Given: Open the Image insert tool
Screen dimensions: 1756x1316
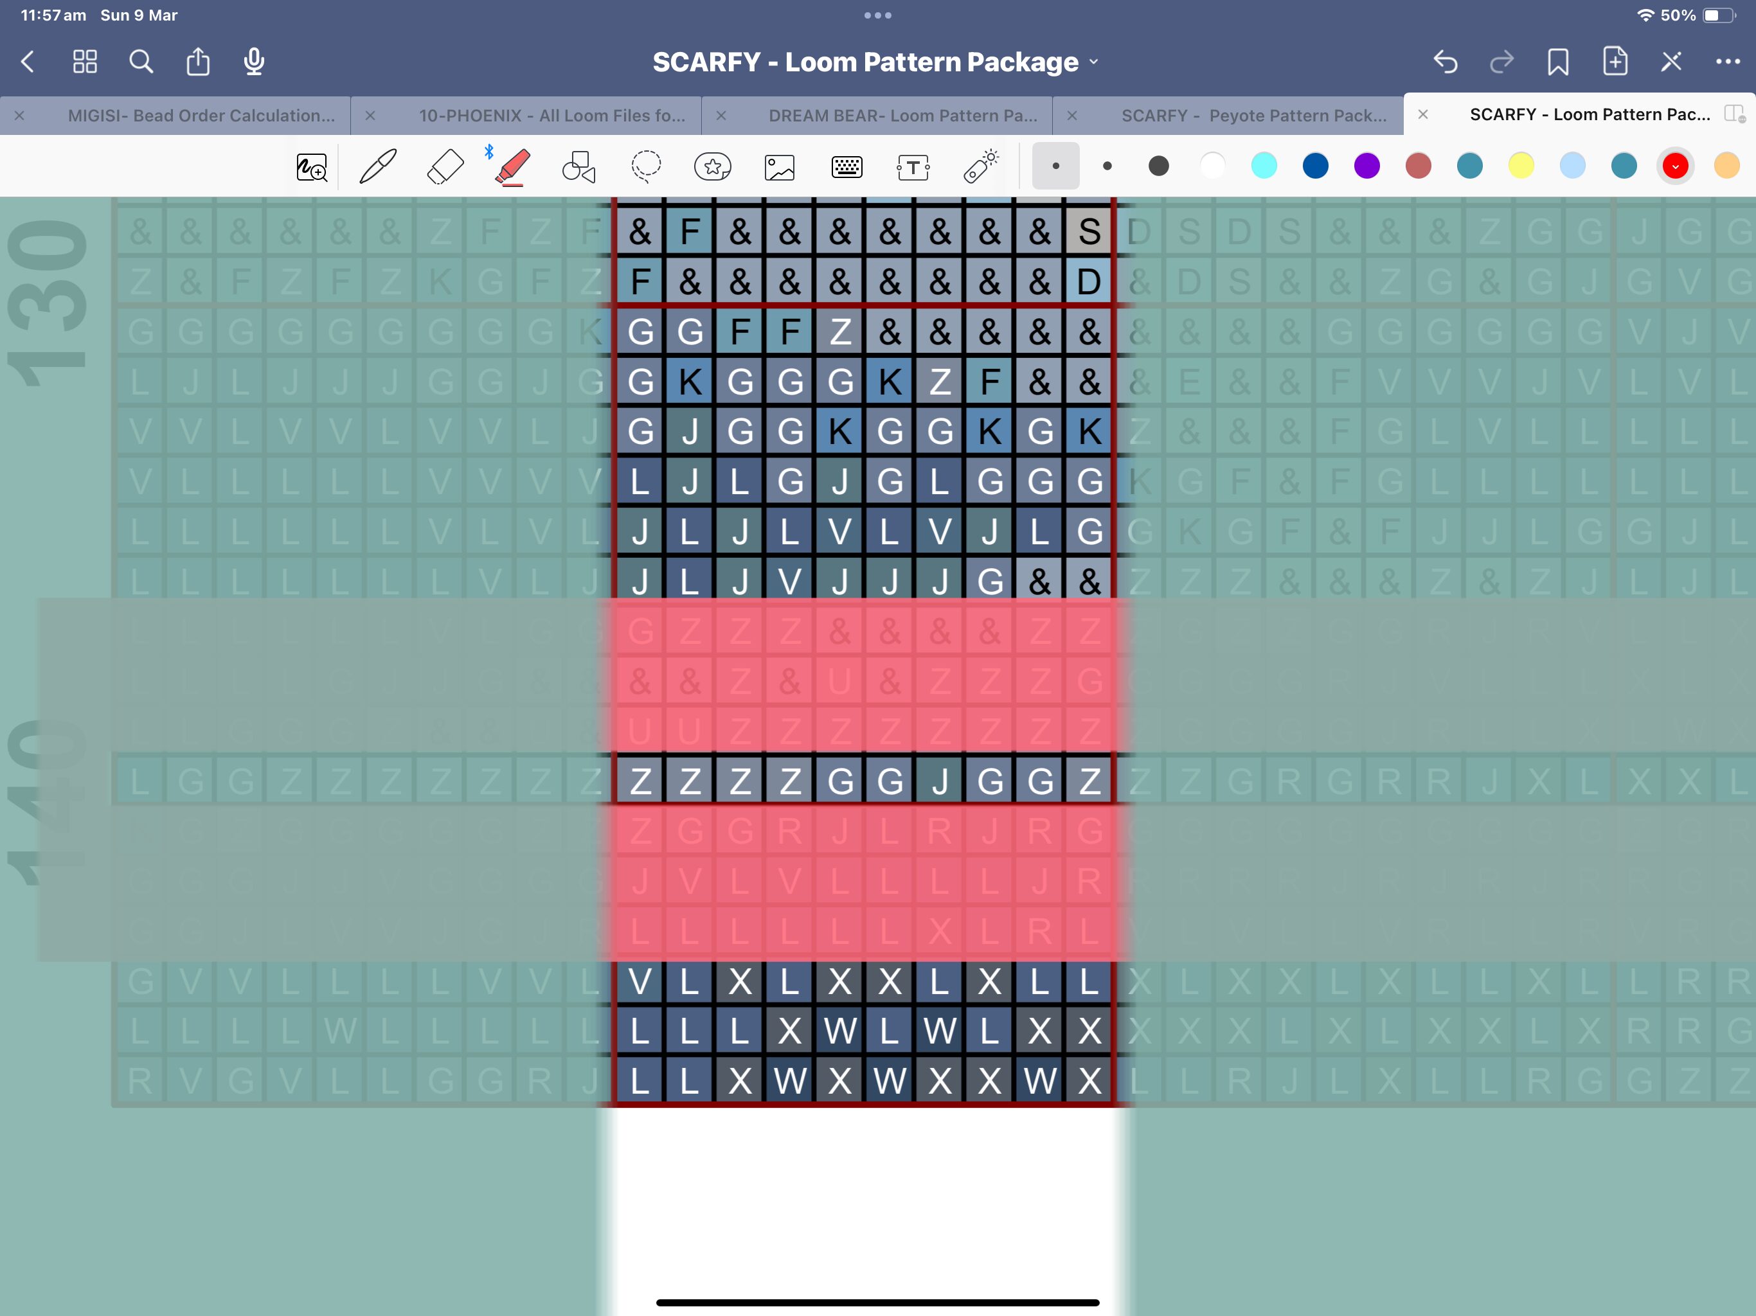Looking at the screenshot, I should pyautogui.click(x=780, y=166).
